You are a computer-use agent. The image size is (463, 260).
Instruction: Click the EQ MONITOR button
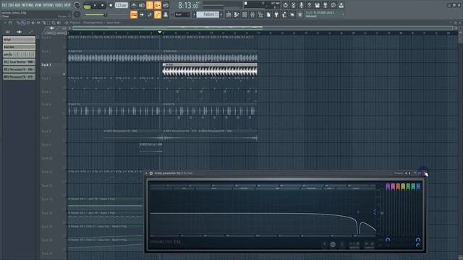click(x=354, y=245)
